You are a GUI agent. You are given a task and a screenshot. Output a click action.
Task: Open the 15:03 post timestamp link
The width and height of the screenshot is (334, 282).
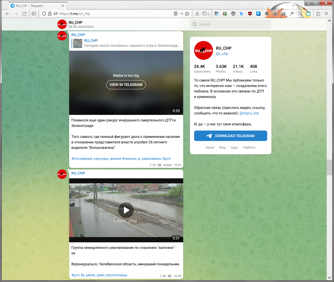(x=177, y=165)
